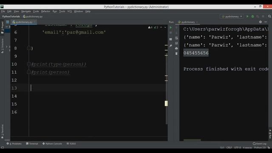Viewport: 272px width, 153px height.
Task: Click PythonTutorials breadcrumb in navigation bar
Action: click(x=11, y=17)
